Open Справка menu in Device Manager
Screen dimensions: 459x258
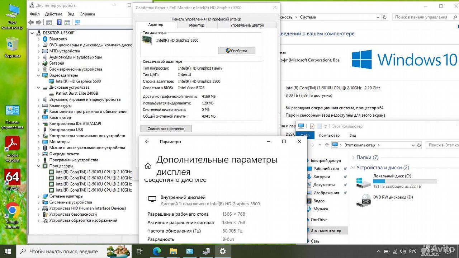pos(87,14)
